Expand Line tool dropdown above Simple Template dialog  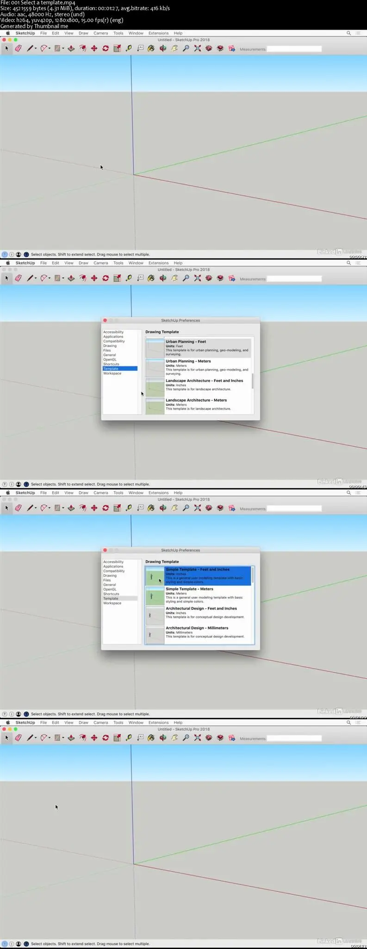point(36,508)
